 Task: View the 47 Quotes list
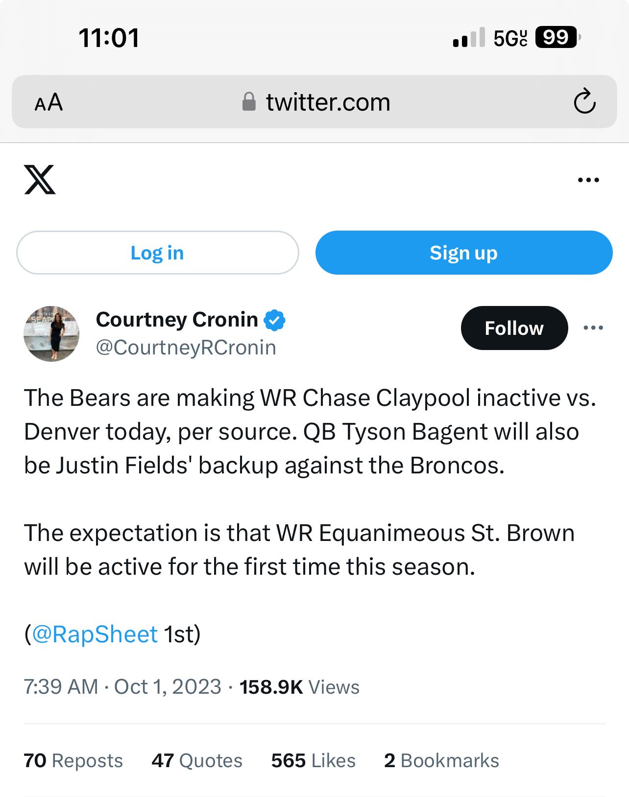[197, 761]
